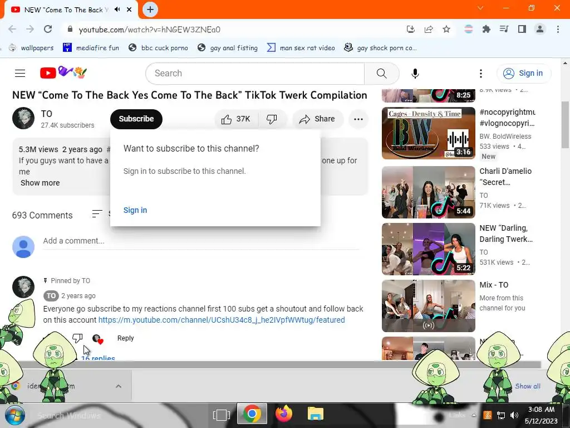
Task: Open Task View in the taskbar
Action: (222, 415)
